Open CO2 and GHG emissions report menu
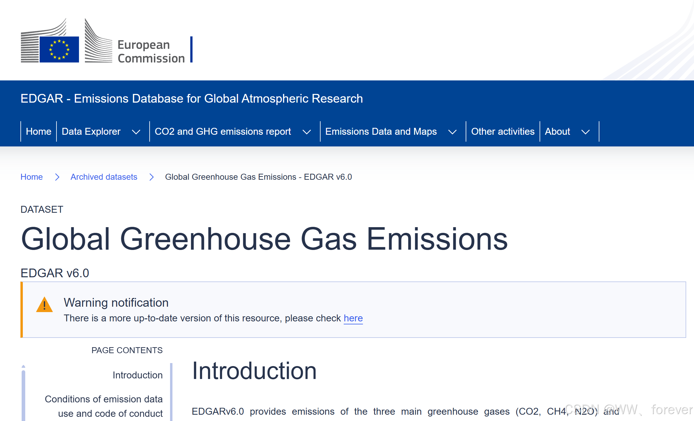 point(223,131)
